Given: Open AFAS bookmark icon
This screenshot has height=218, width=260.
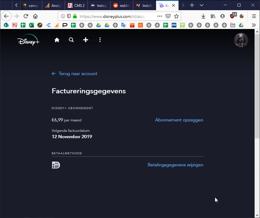Looking at the screenshot, I should [x=174, y=25].
